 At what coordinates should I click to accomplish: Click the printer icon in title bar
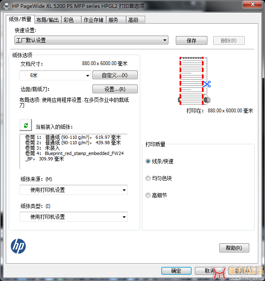pos(7,6)
